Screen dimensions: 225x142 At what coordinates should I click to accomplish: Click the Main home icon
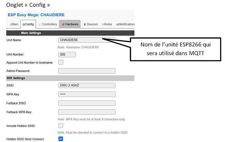pyautogui.click(x=11, y=24)
